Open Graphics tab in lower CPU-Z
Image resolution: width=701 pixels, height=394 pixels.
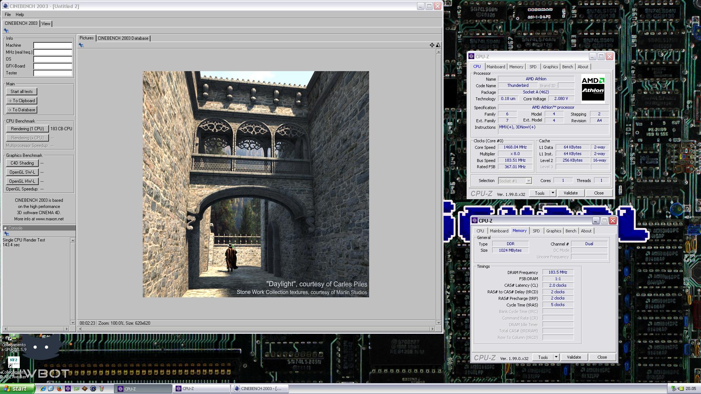click(553, 231)
